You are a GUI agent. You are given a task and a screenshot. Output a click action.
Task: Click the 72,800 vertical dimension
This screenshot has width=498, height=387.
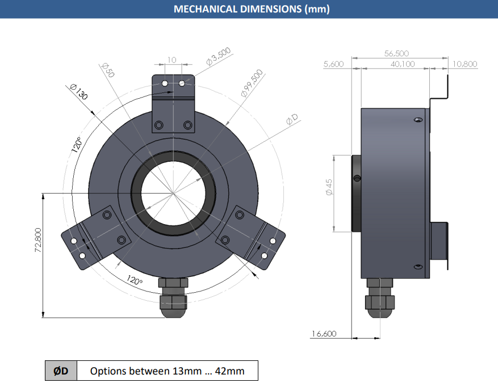[38, 240]
